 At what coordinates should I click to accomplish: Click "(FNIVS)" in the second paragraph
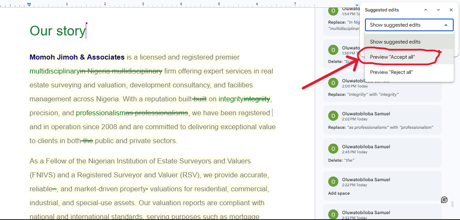42,175
